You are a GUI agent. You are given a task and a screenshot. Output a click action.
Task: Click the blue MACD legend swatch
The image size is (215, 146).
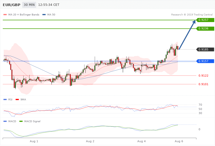click(x=5, y=121)
